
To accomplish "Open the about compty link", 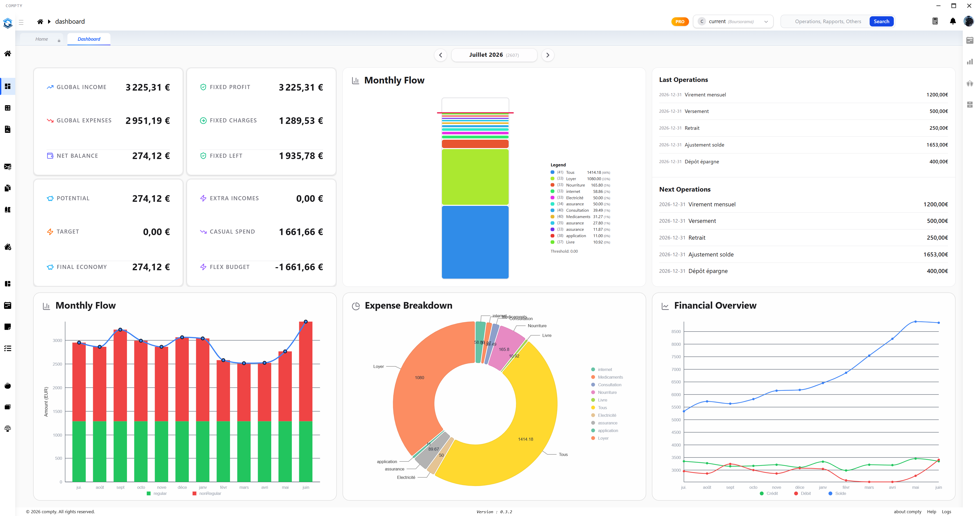I will [907, 511].
